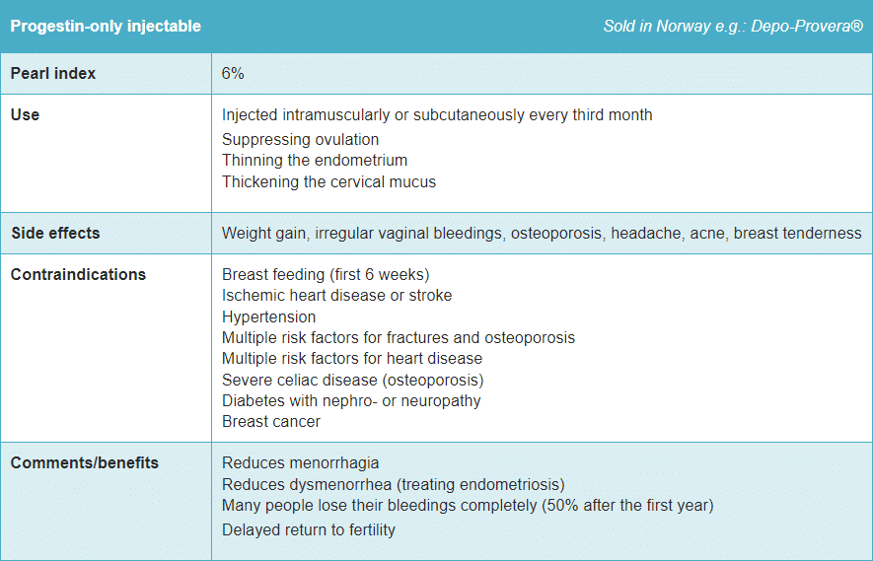Select the 'Comments/benefits' row label

(x=85, y=463)
